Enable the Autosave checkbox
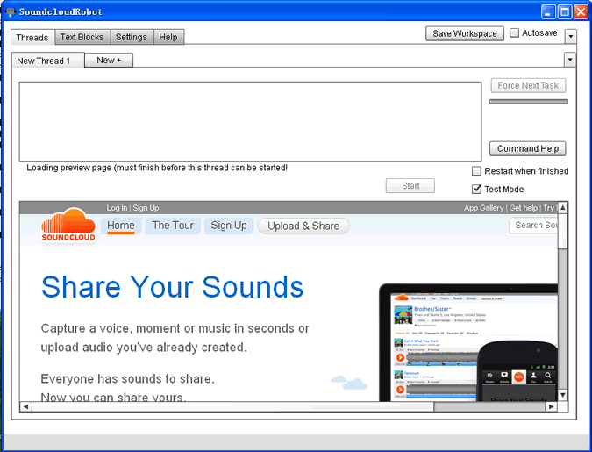This screenshot has height=452, width=592. pos(514,32)
